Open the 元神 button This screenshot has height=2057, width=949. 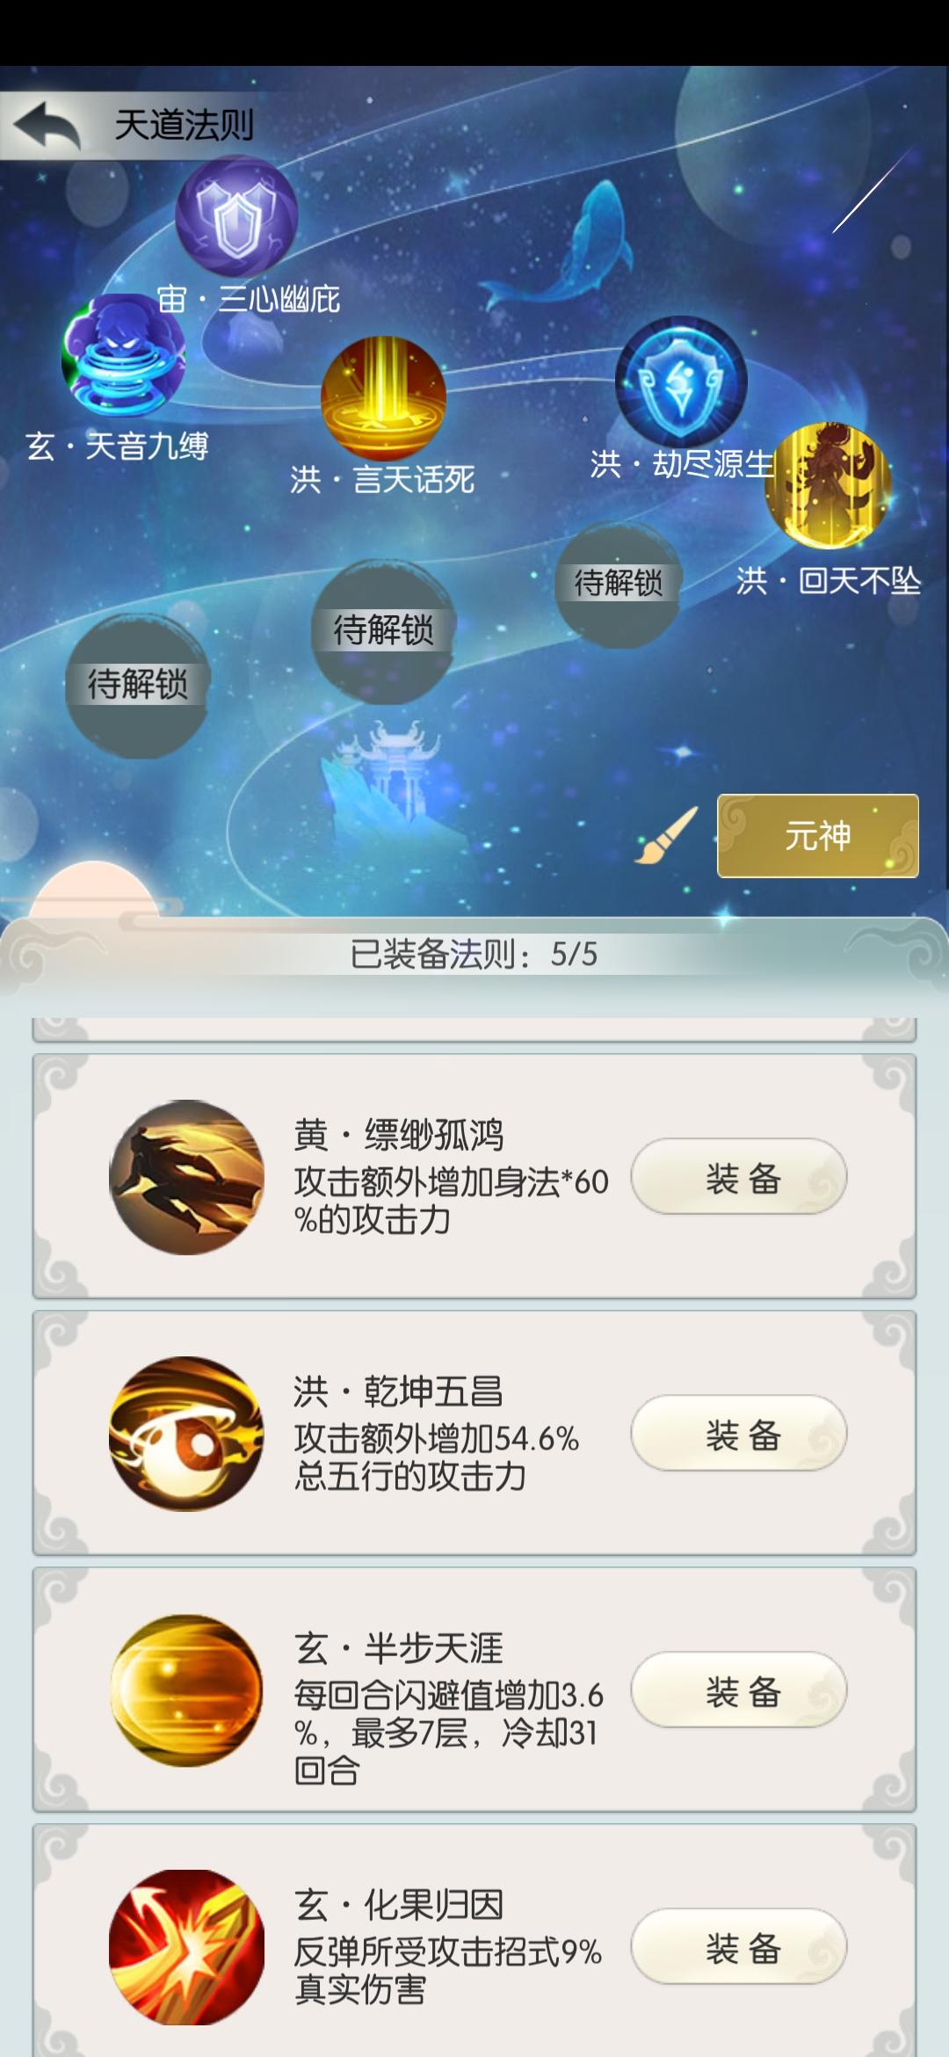point(818,836)
